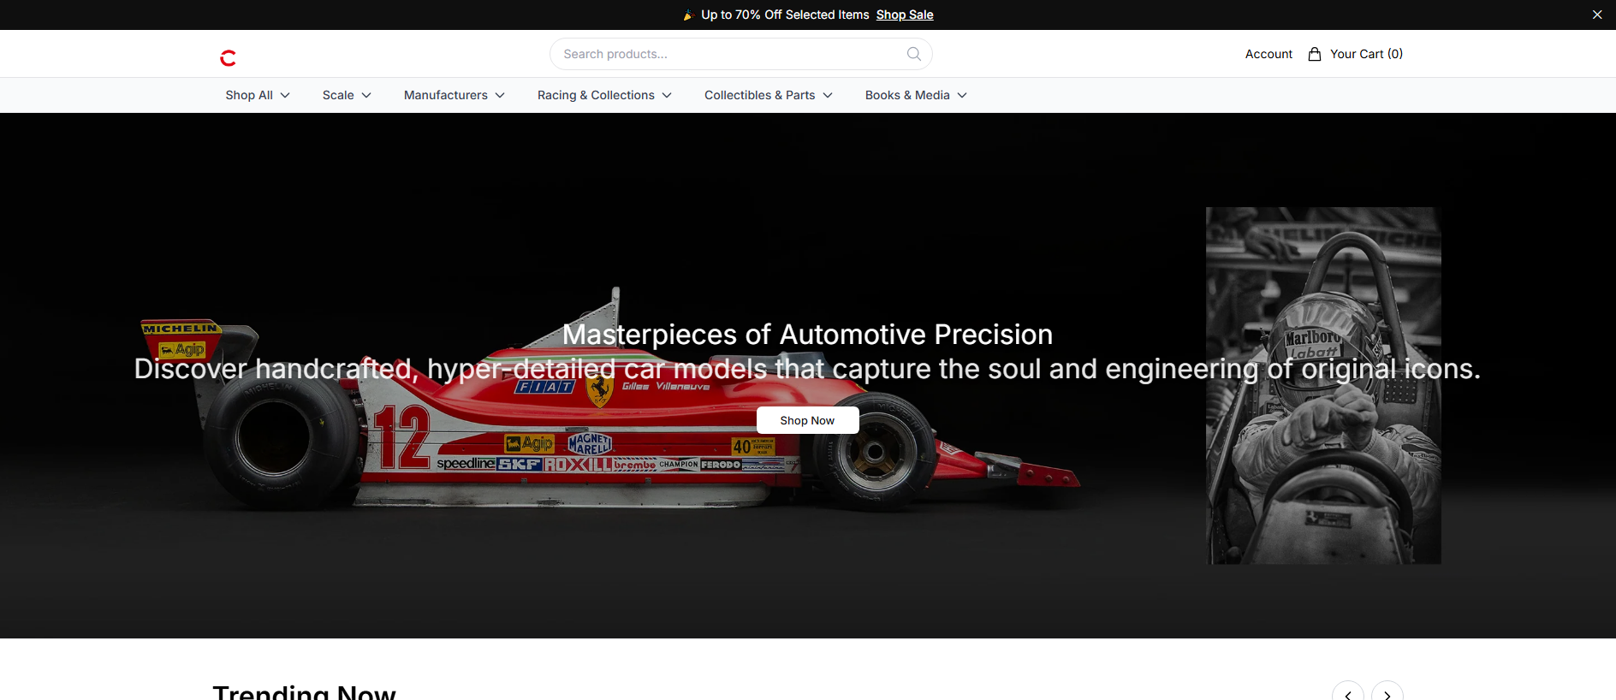Click the red C site logo
The image size is (1616, 700).
228,58
